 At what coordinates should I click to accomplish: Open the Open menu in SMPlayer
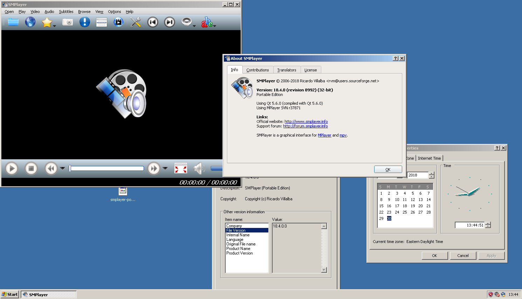pyautogui.click(x=9, y=12)
